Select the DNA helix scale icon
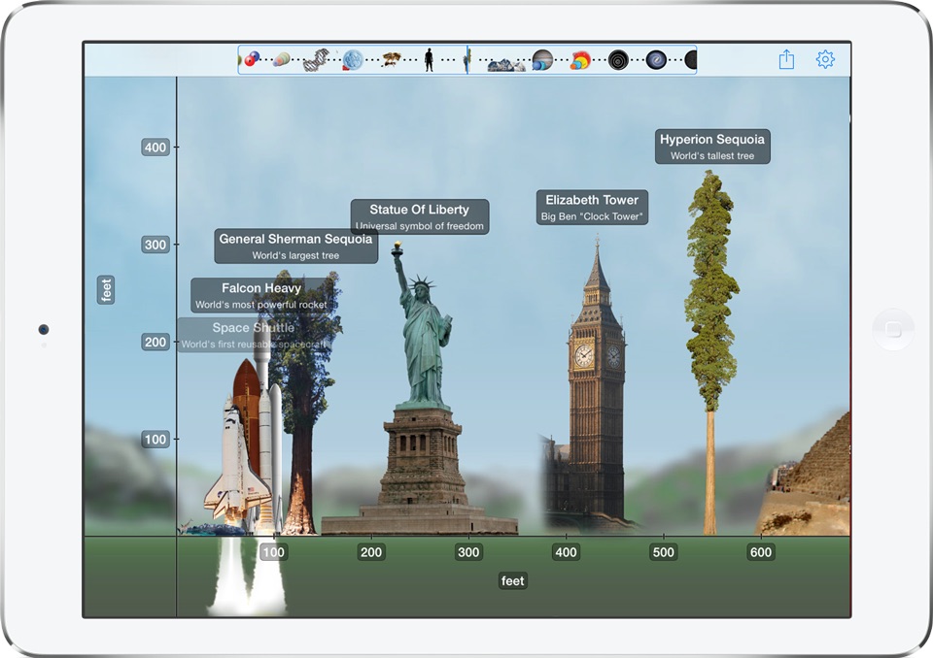This screenshot has width=933, height=658. 315,60
